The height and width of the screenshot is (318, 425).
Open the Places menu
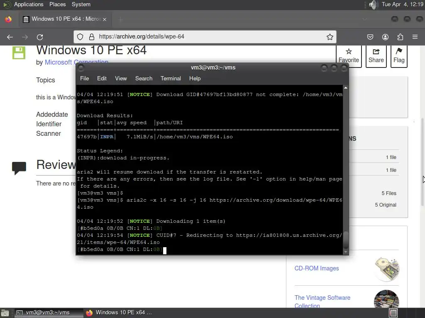coord(57,5)
